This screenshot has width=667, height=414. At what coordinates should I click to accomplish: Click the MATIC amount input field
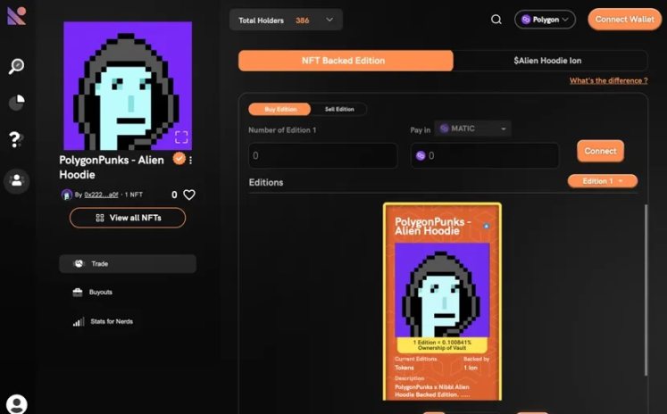485,155
